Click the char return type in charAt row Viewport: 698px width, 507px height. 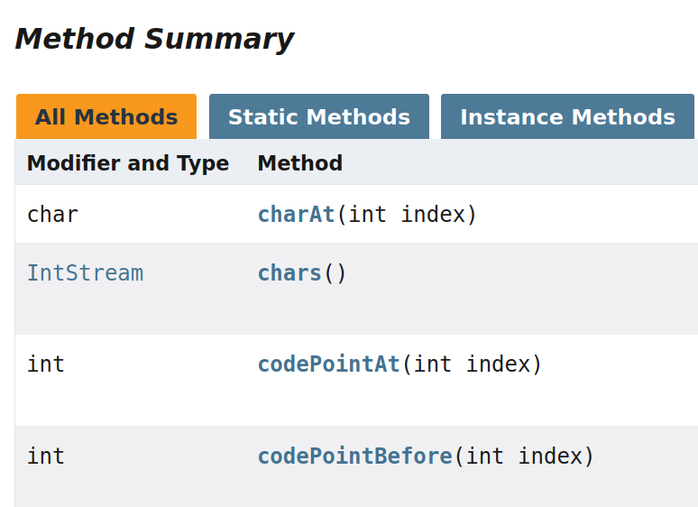pos(52,215)
